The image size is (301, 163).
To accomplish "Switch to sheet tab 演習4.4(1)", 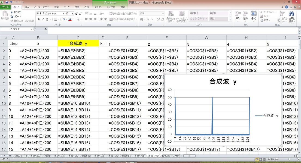I will coord(138,156).
